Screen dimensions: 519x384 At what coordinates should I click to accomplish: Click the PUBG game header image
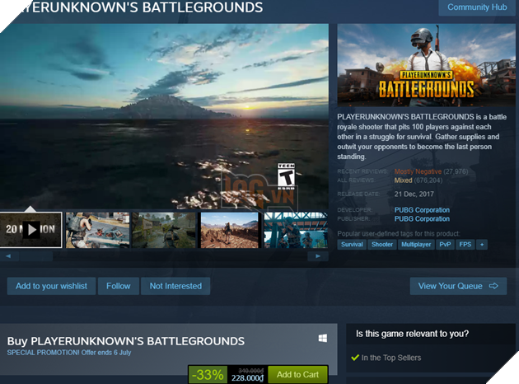point(427,65)
